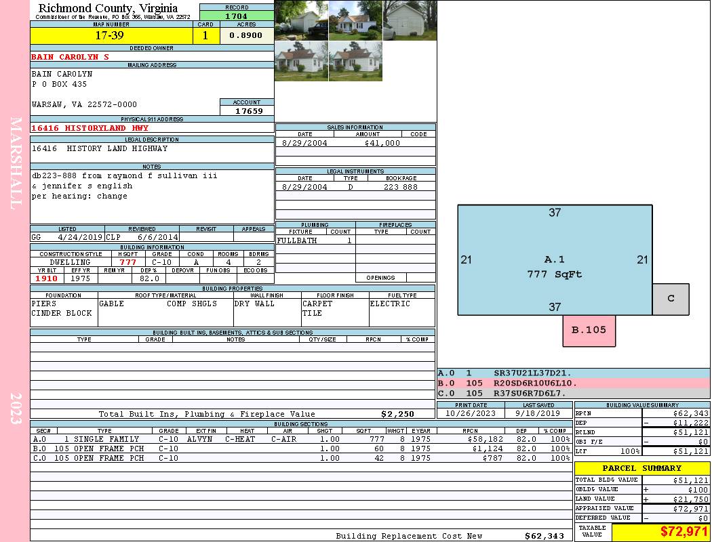The height and width of the screenshot is (542, 712).
Task: Select deeded owner BAIN CAROLYN S
Action: coord(71,57)
